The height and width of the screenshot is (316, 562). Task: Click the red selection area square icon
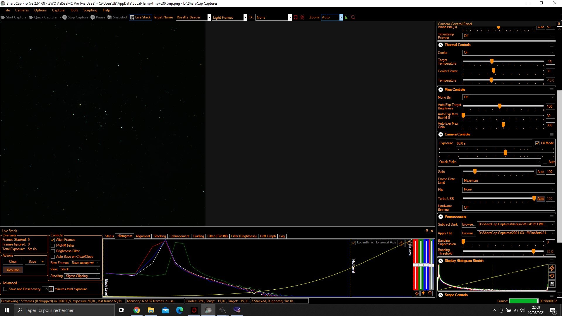[296, 17]
